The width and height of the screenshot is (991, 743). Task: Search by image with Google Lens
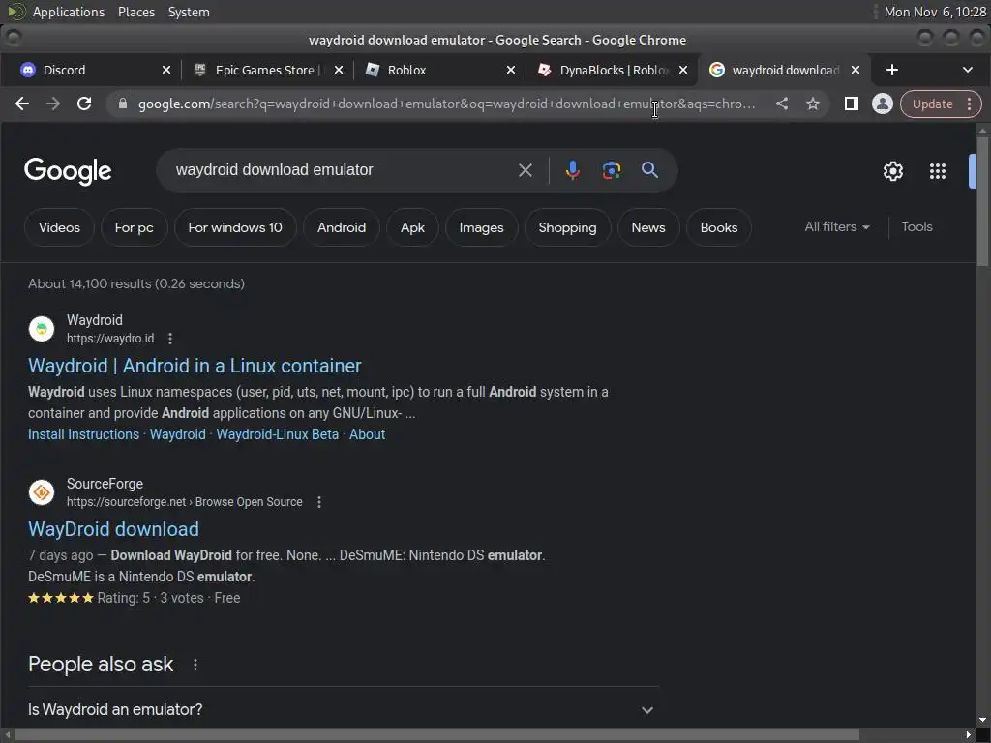tap(612, 170)
